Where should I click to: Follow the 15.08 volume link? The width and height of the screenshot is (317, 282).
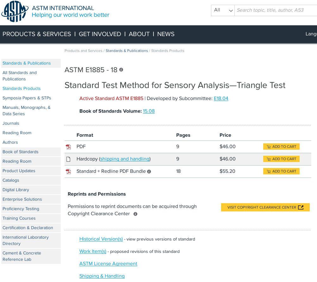click(149, 111)
